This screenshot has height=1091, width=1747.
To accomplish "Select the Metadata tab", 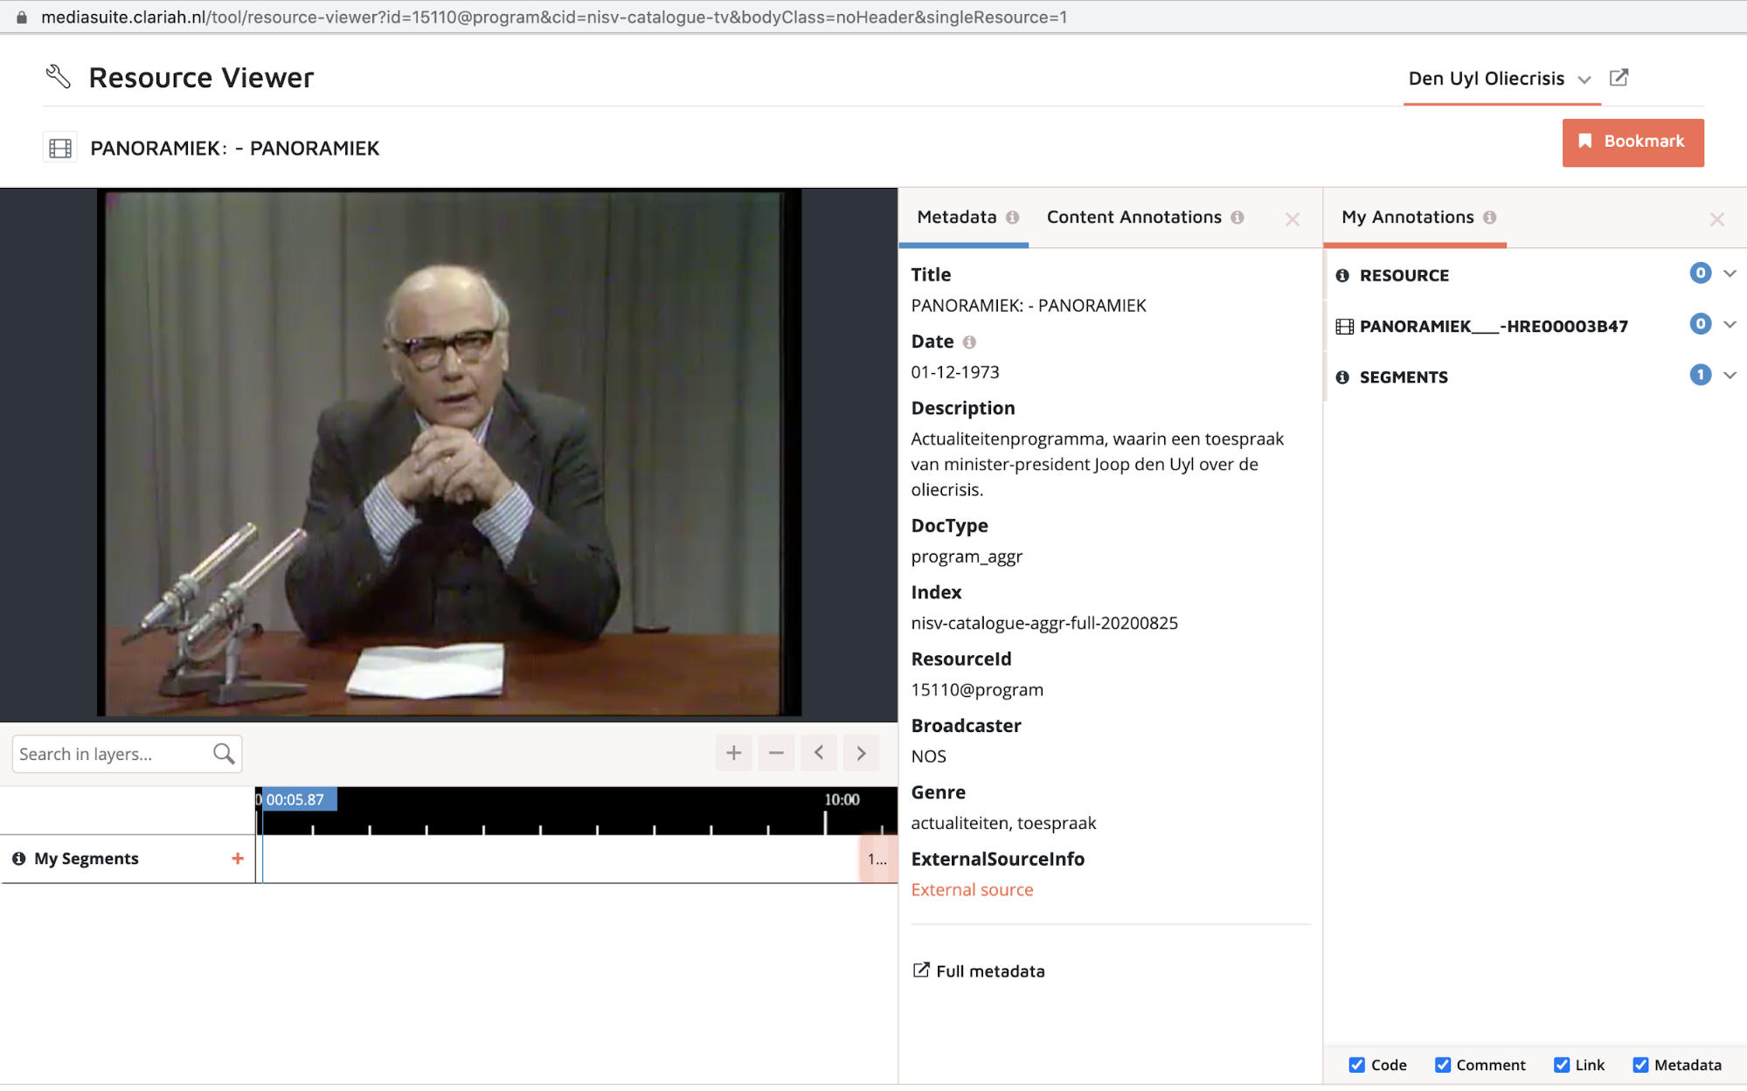I will pos(956,218).
